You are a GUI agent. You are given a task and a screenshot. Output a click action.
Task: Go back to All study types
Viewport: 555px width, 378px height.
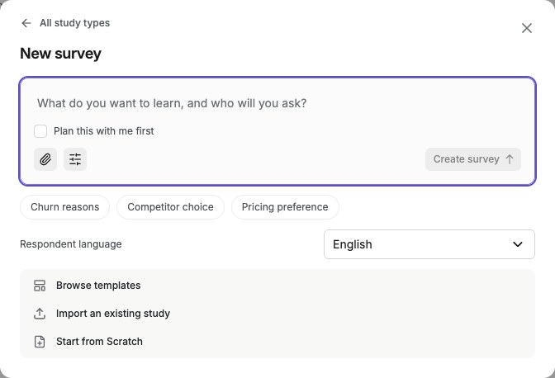tap(65, 23)
